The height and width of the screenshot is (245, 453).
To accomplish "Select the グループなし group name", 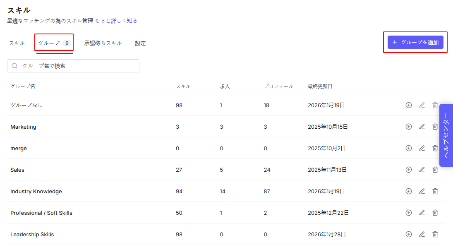I will pyautogui.click(x=26, y=105).
